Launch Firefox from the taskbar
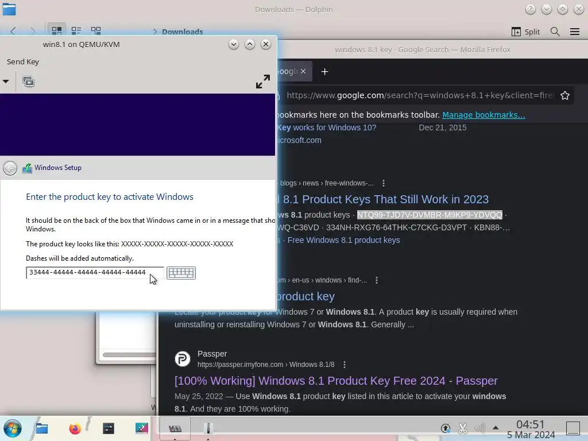Image resolution: width=588 pixels, height=441 pixels. pos(75,428)
